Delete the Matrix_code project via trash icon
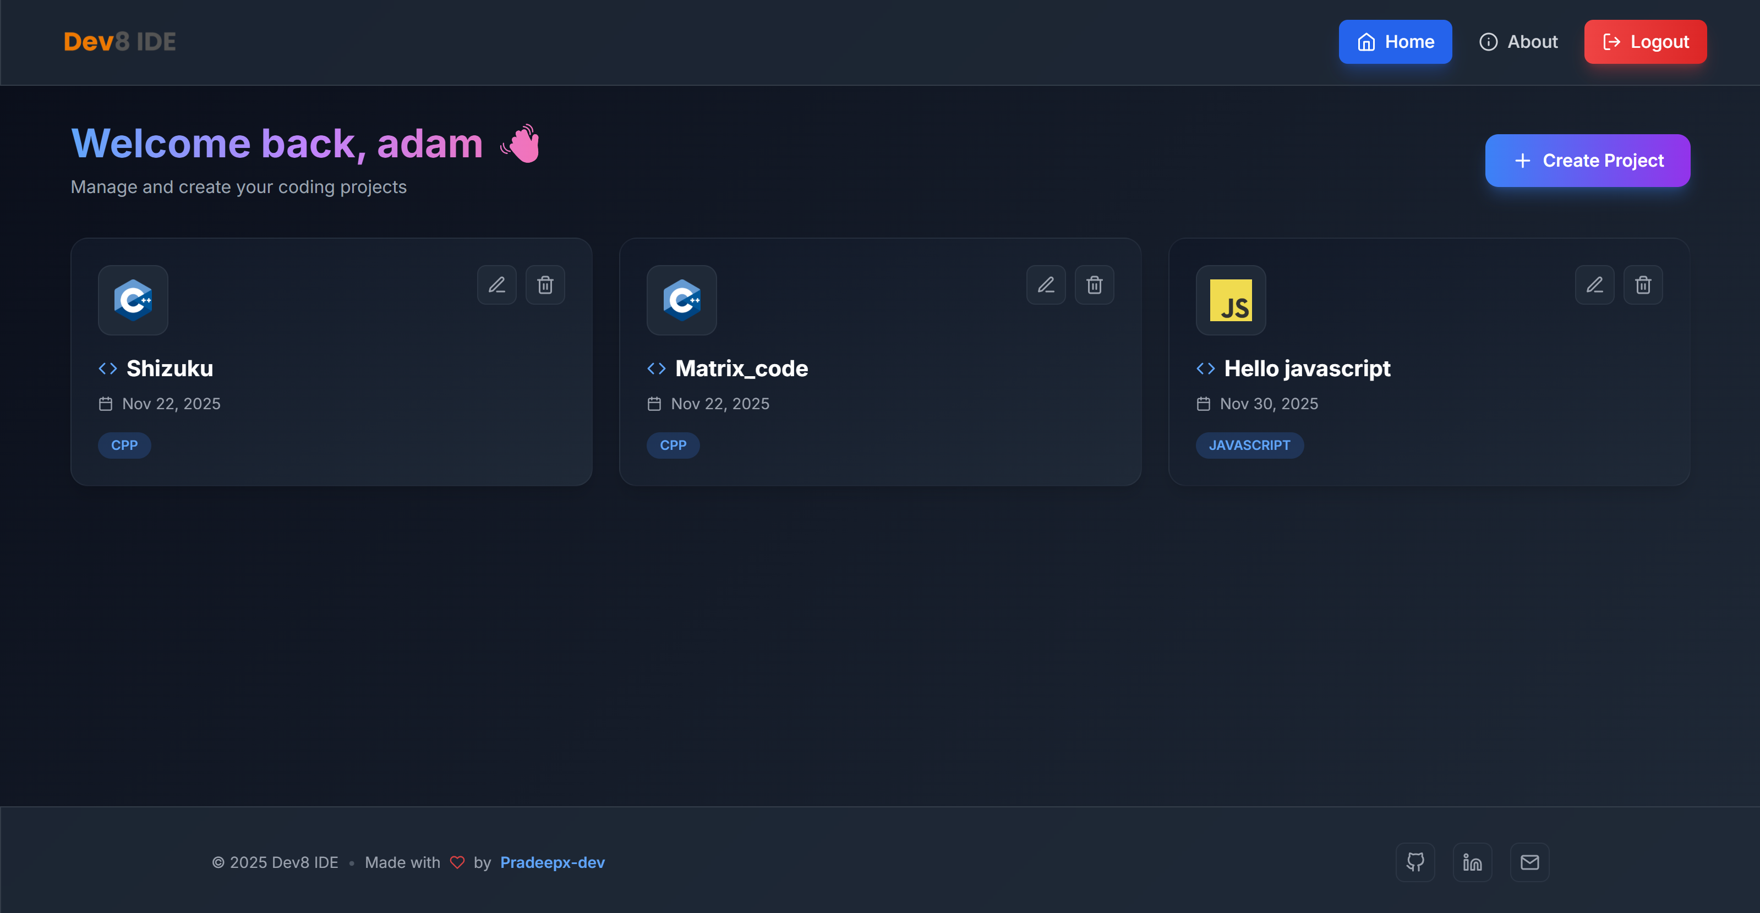The image size is (1760, 913). tap(1095, 285)
